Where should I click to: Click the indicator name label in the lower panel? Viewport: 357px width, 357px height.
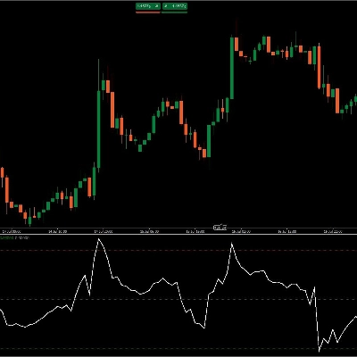coord(14,237)
